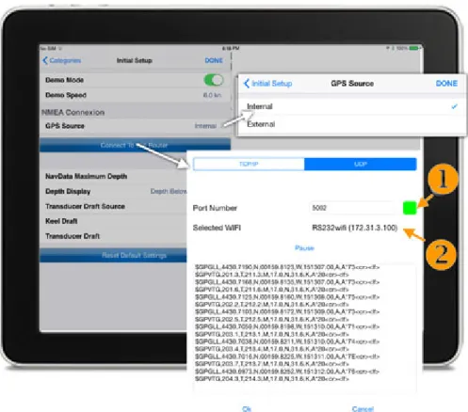Click Connect To Router button

click(x=135, y=145)
